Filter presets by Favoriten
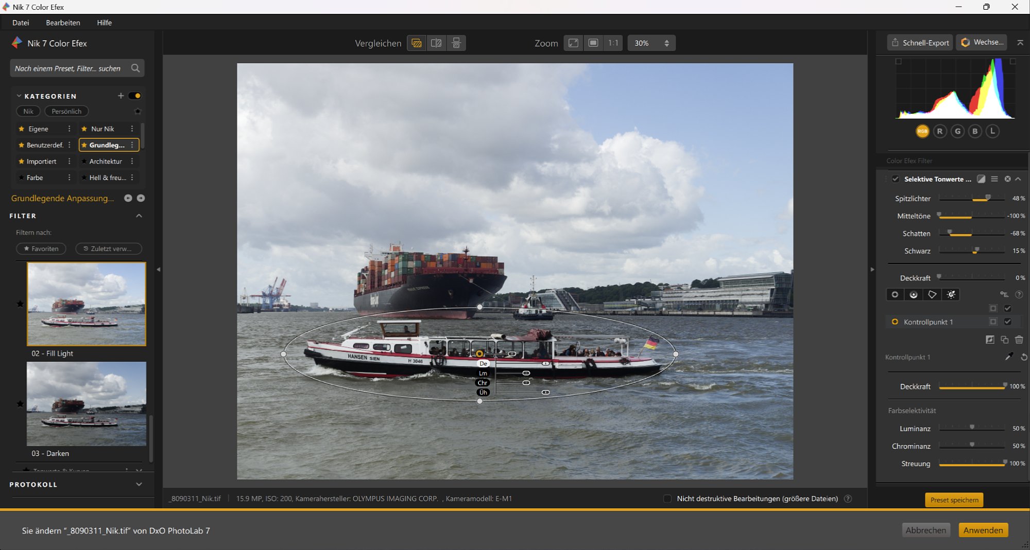 41,249
